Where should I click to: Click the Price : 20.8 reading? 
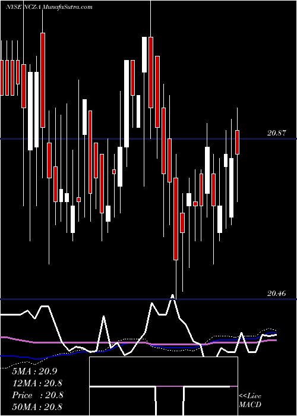(37, 395)
